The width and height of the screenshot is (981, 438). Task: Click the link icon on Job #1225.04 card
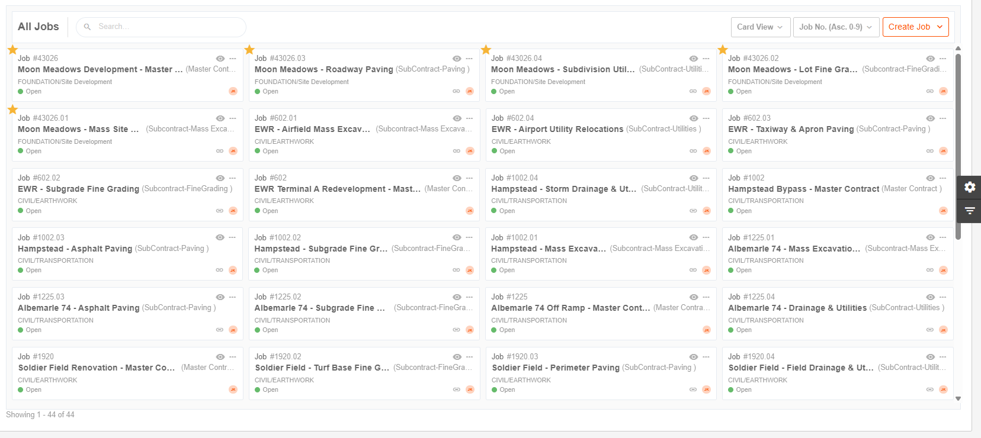pyautogui.click(x=930, y=330)
